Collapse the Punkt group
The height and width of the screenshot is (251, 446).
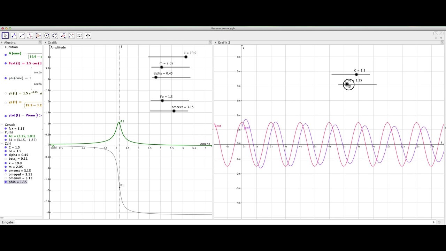[x=2, y=132]
